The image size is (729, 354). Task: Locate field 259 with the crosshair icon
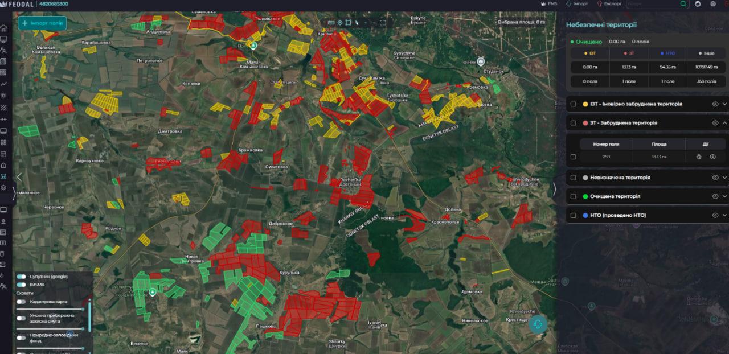click(x=699, y=157)
